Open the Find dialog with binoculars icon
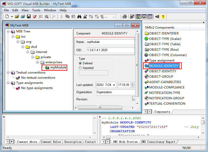This screenshot has width=208, height=152. click(79, 16)
